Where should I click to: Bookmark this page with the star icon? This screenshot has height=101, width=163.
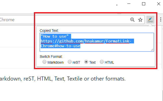(x=140, y=20)
